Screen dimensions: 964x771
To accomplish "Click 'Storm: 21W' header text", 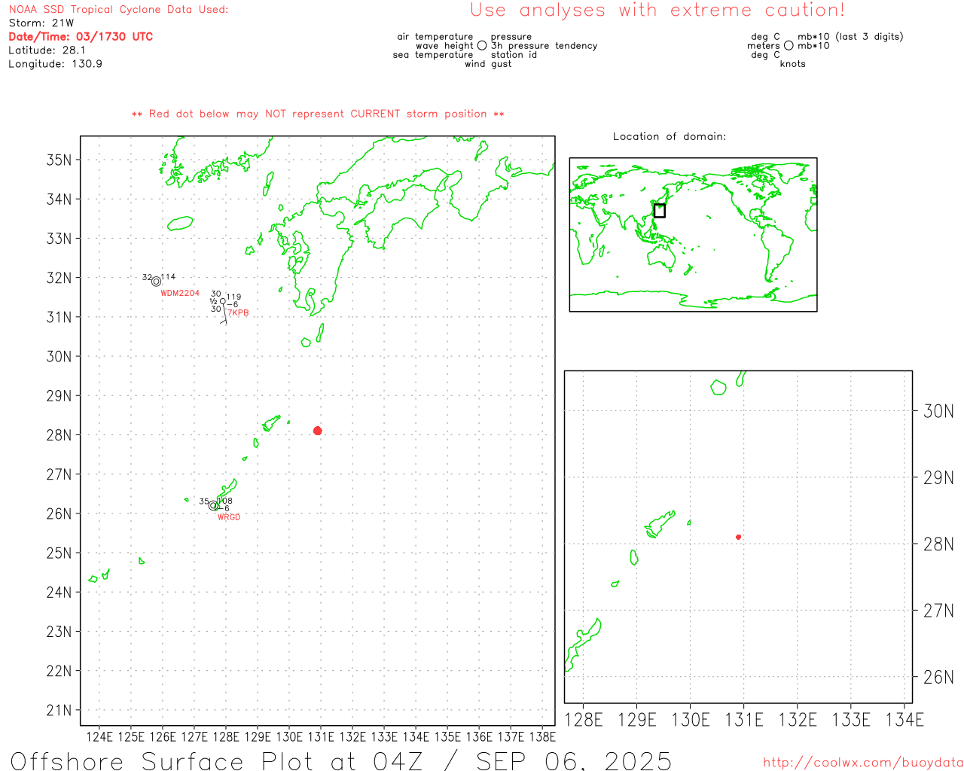I will pyautogui.click(x=41, y=23).
